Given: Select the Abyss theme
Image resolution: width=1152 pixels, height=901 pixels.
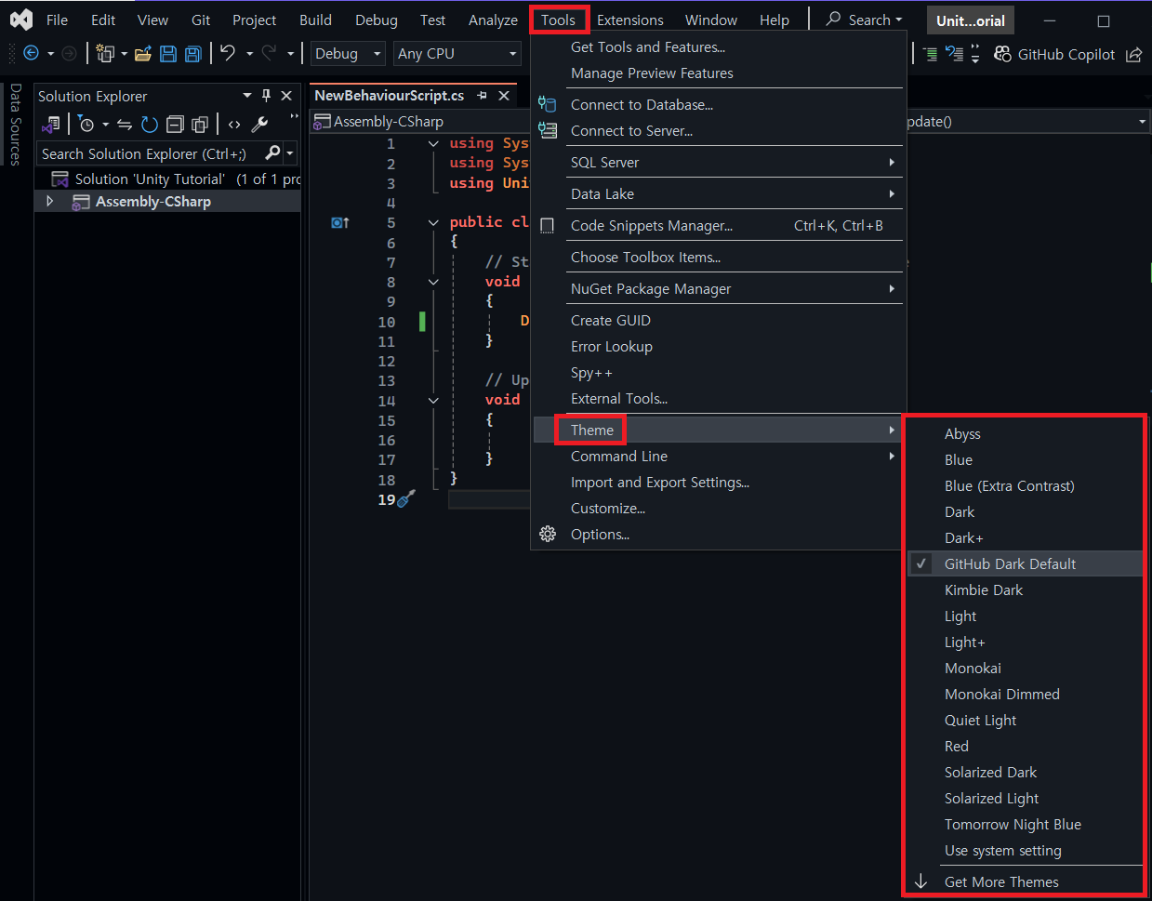Looking at the screenshot, I should click(1025, 433).
